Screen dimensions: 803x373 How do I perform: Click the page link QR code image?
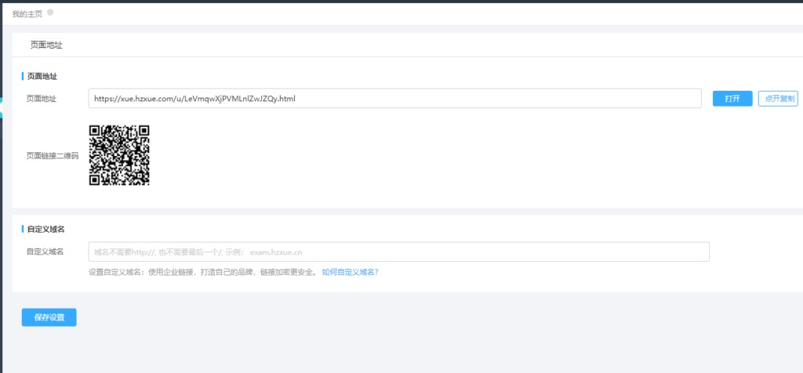pyautogui.click(x=119, y=155)
